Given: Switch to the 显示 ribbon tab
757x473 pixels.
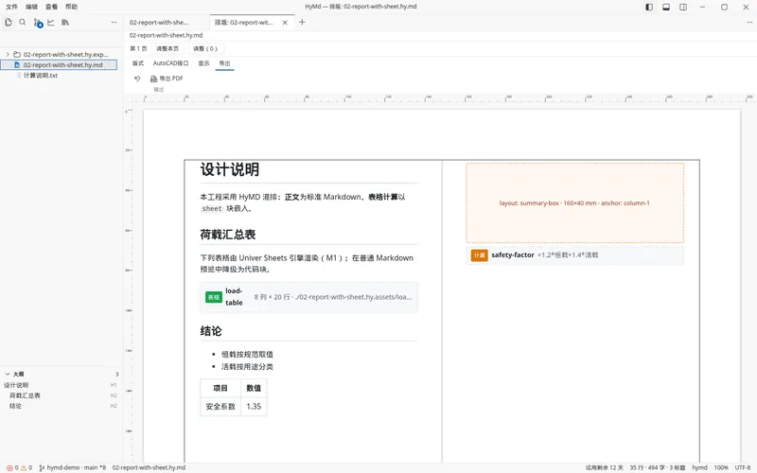Looking at the screenshot, I should [x=203, y=63].
